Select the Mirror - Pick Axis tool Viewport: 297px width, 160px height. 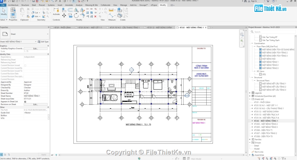[x=76, y=10]
